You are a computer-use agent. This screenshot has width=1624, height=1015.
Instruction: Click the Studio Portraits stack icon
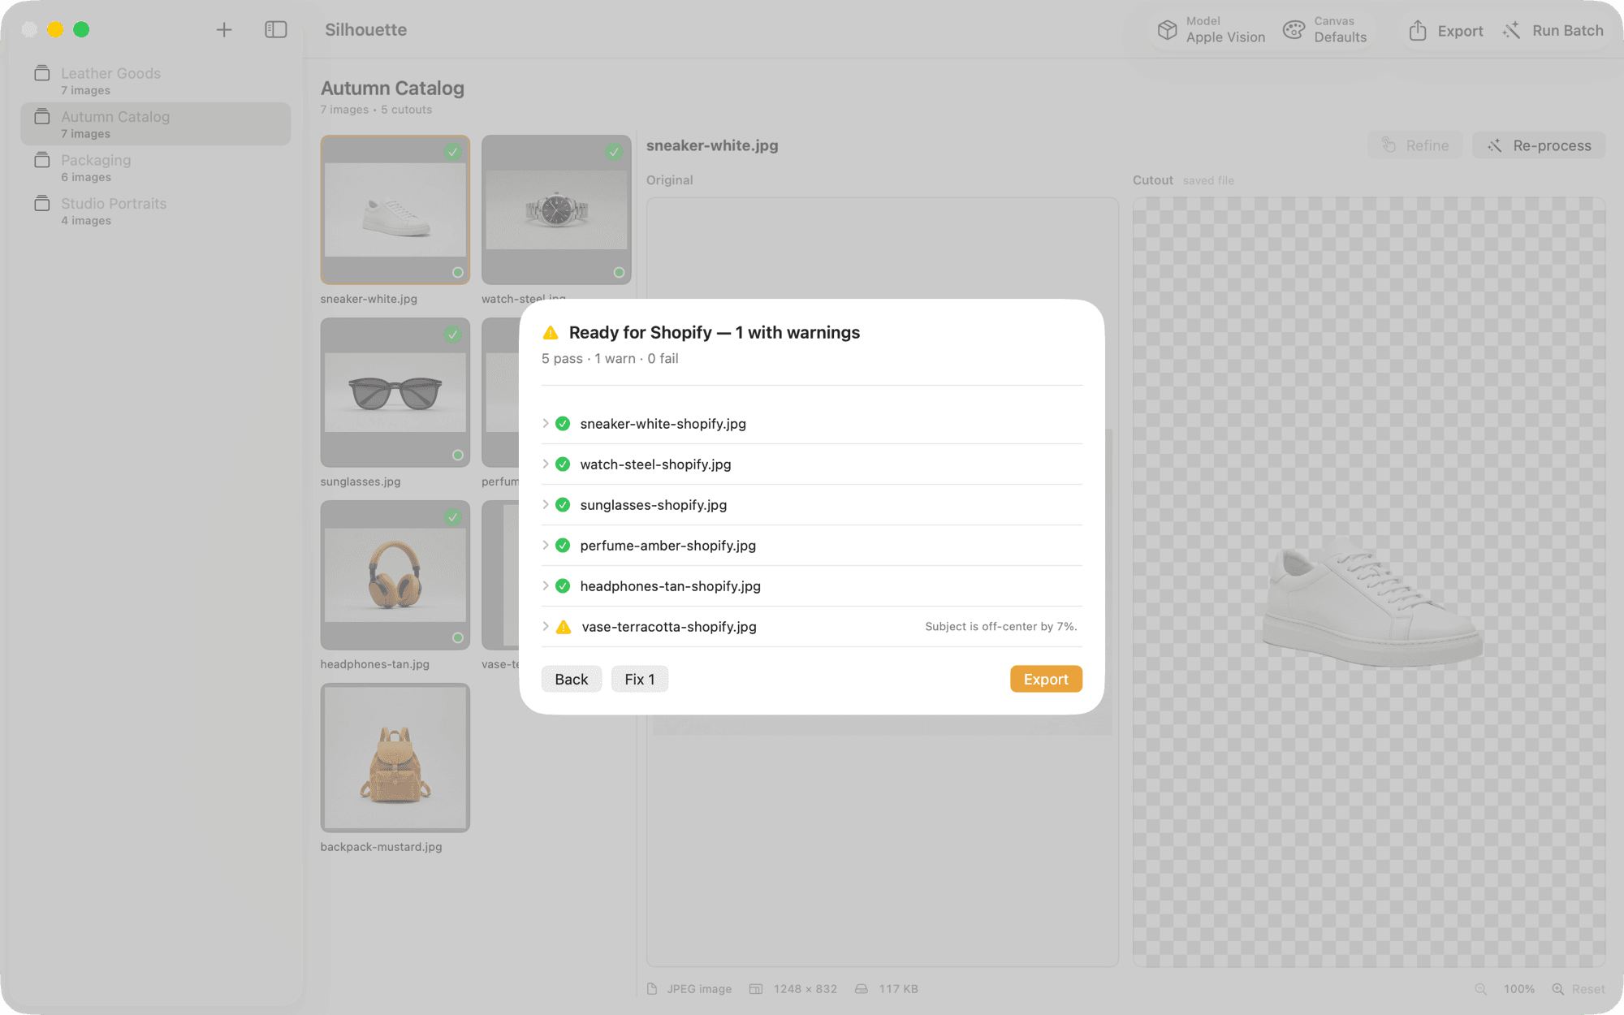click(x=42, y=203)
